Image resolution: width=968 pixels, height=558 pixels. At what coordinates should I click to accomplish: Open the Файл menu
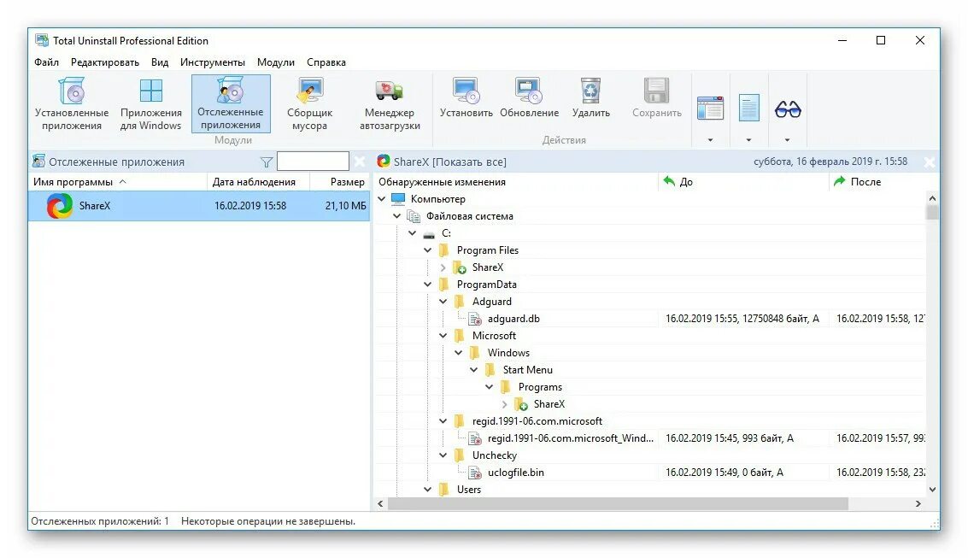46,62
